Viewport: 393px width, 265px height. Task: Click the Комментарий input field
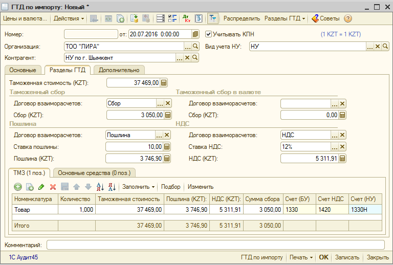coord(215,245)
